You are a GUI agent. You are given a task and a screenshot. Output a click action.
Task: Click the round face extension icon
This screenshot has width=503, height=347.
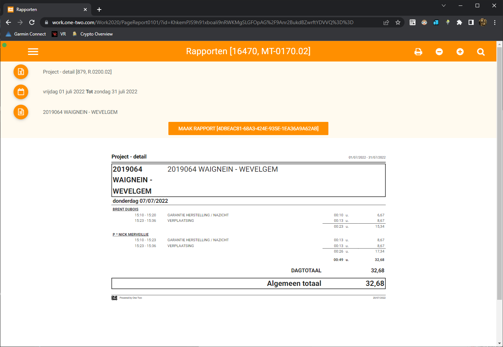point(424,22)
